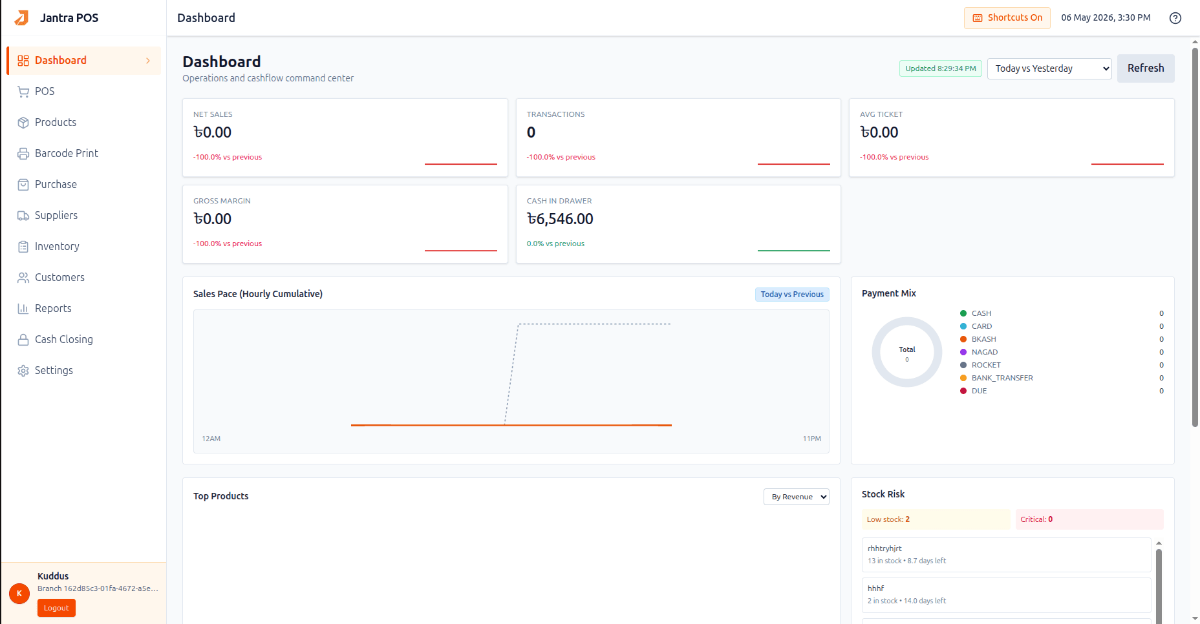Click the orange K user avatar
Viewport: 1200px width, 624px height.
click(x=19, y=593)
